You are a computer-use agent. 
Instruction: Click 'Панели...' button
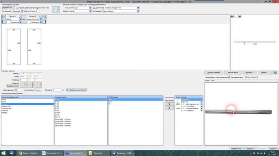click(265, 72)
